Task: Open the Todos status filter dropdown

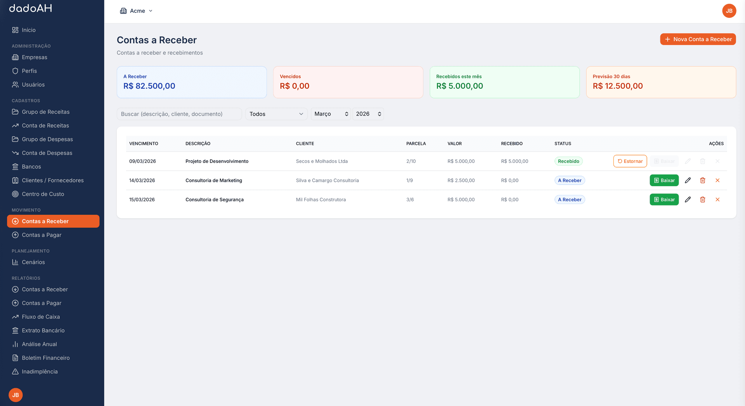Action: point(276,114)
